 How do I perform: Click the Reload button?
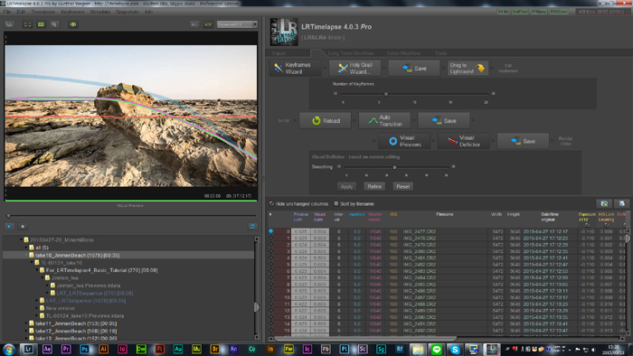click(325, 120)
